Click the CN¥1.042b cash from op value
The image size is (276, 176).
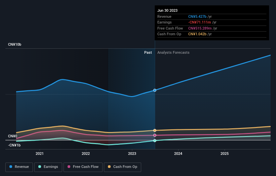click(x=197, y=34)
